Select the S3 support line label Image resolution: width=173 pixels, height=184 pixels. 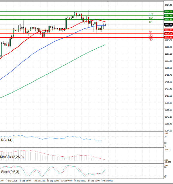(x=151, y=39)
